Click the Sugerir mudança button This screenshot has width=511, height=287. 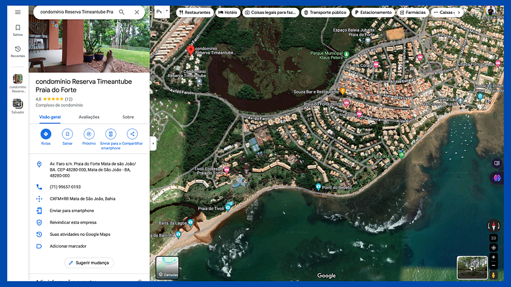[x=89, y=263]
